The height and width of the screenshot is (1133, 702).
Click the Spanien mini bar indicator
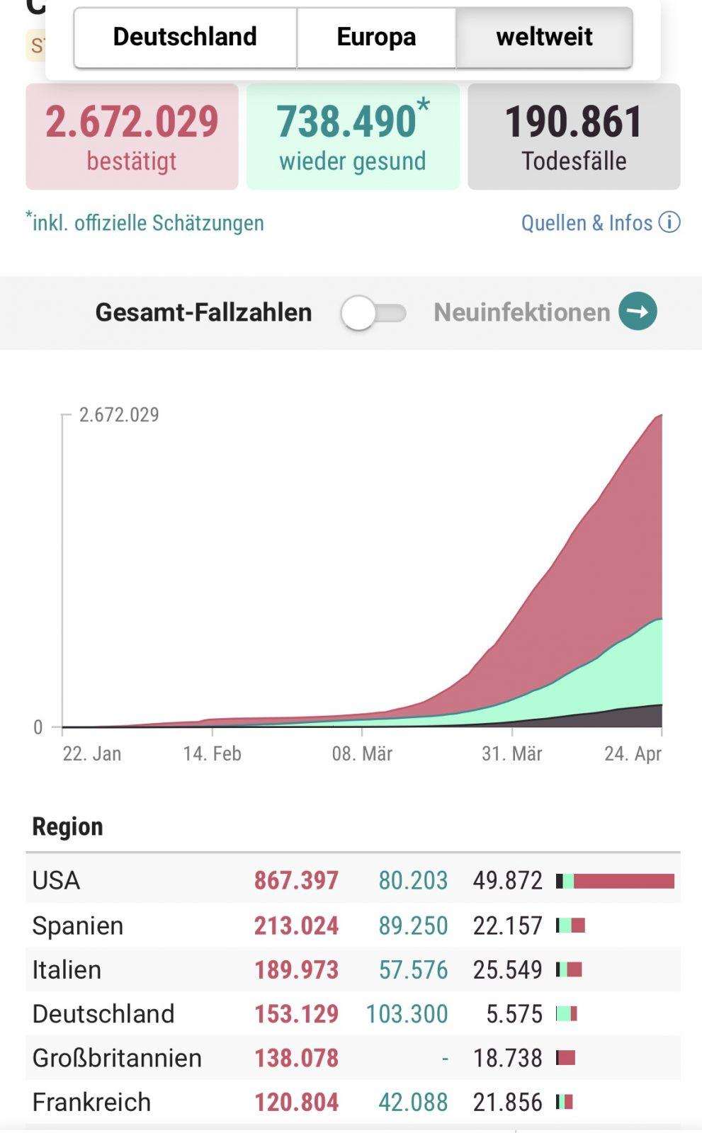pos(570,926)
